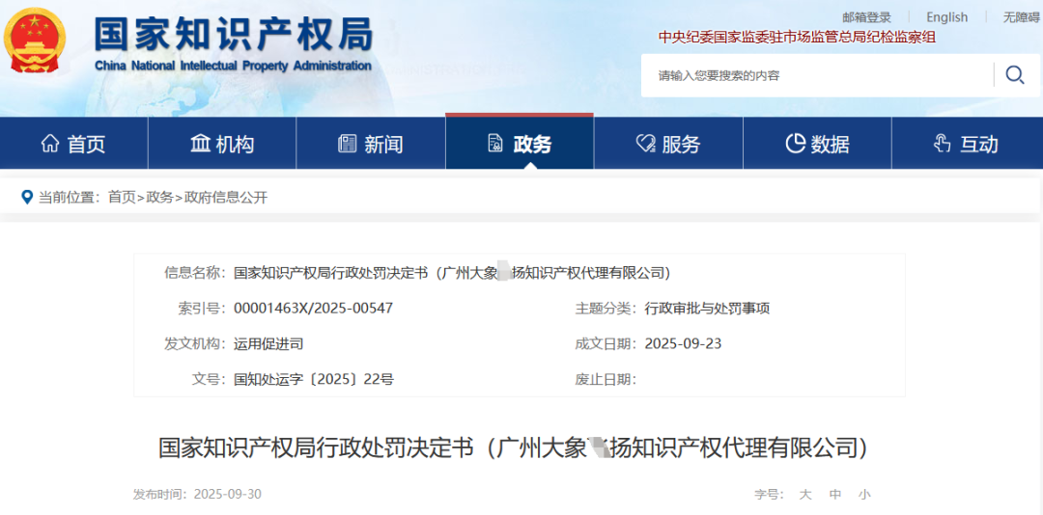Click the institution icon beside 机构

200,144
